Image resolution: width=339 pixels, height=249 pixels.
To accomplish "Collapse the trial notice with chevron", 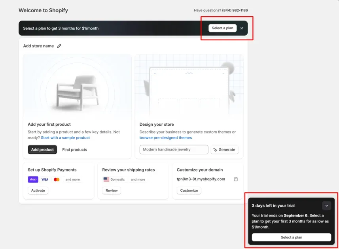I will 327,206.
